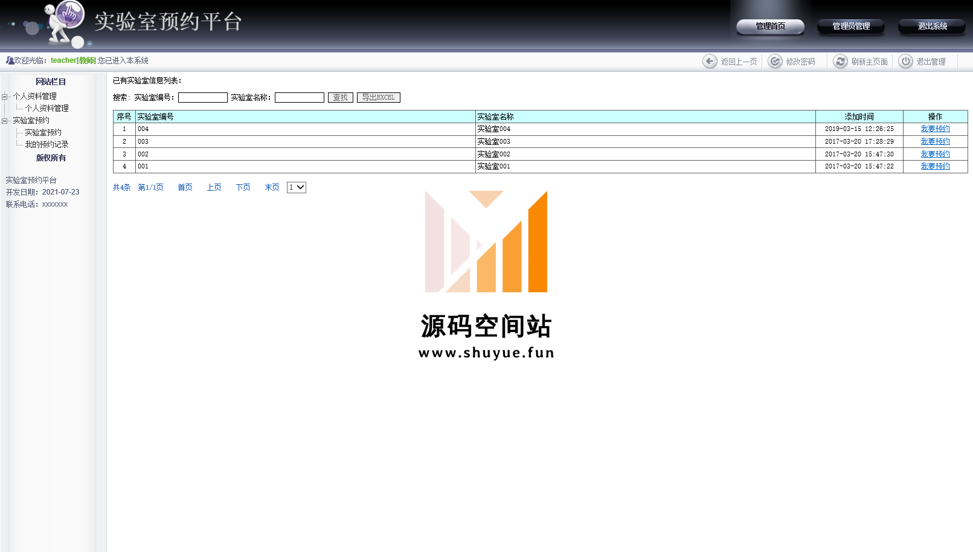Image resolution: width=973 pixels, height=552 pixels.
Task: Click the timestamp 2019-03-15 12:26:25
Action: coord(859,129)
